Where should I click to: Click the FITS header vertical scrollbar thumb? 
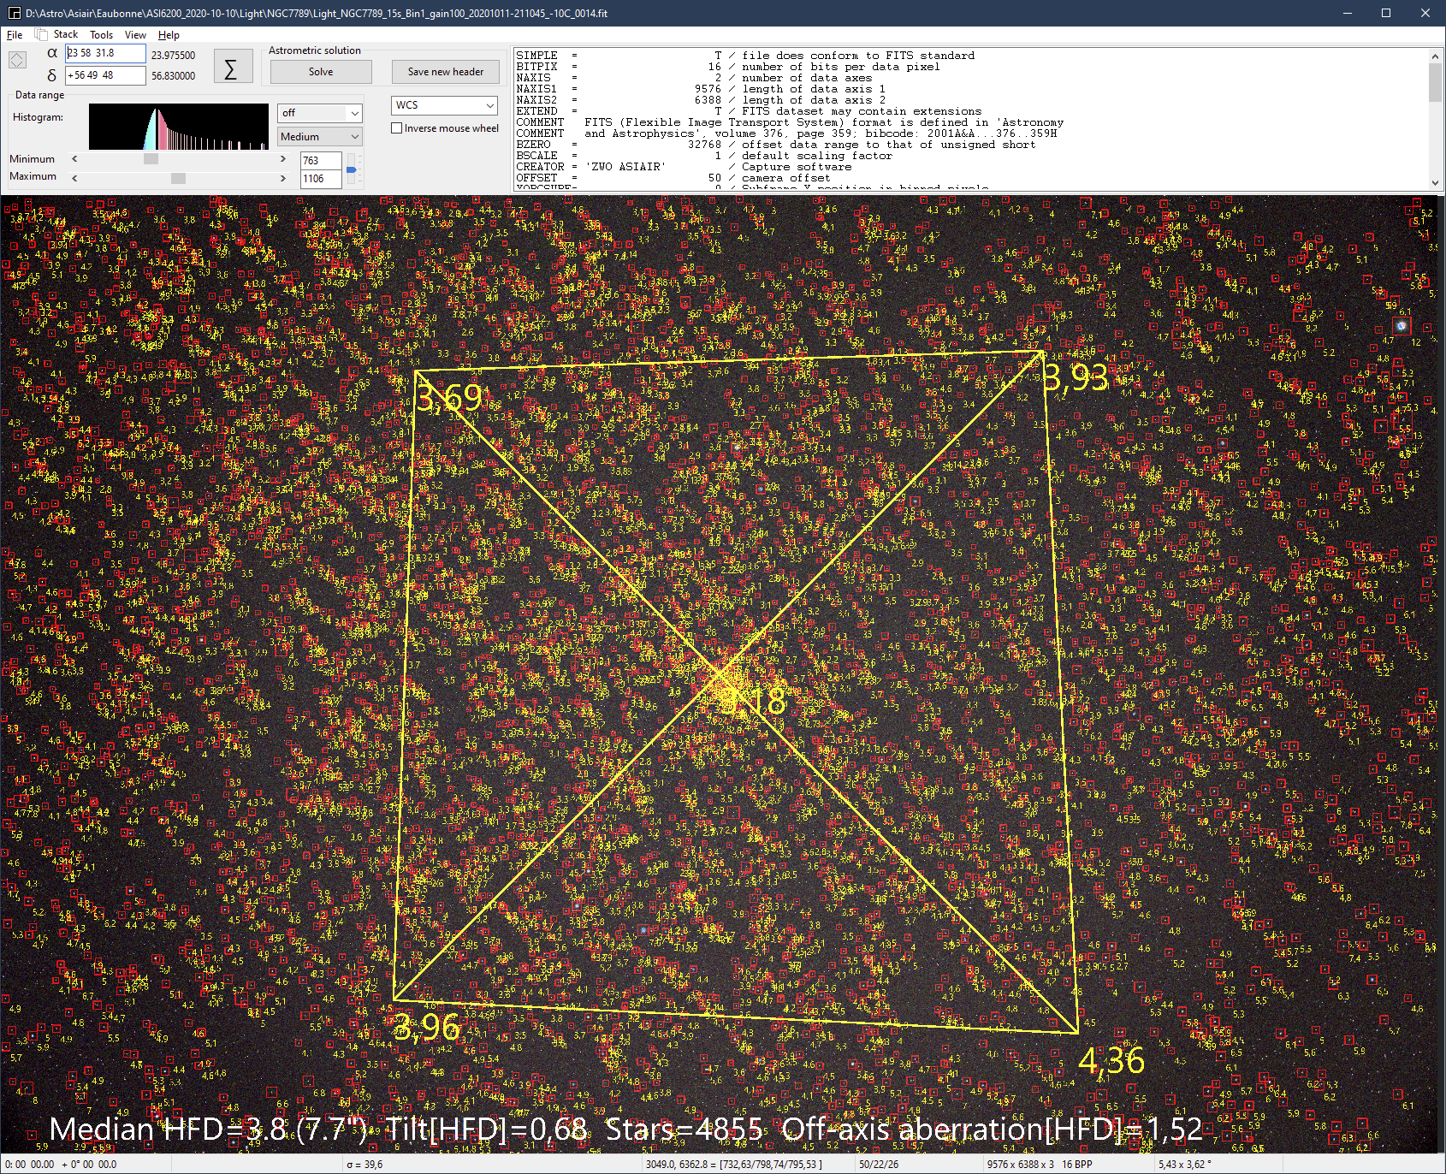coord(1435,83)
